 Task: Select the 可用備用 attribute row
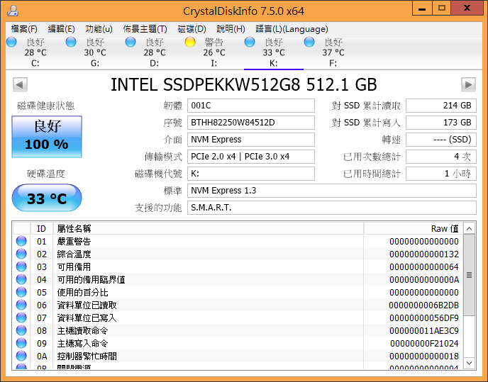(x=238, y=267)
